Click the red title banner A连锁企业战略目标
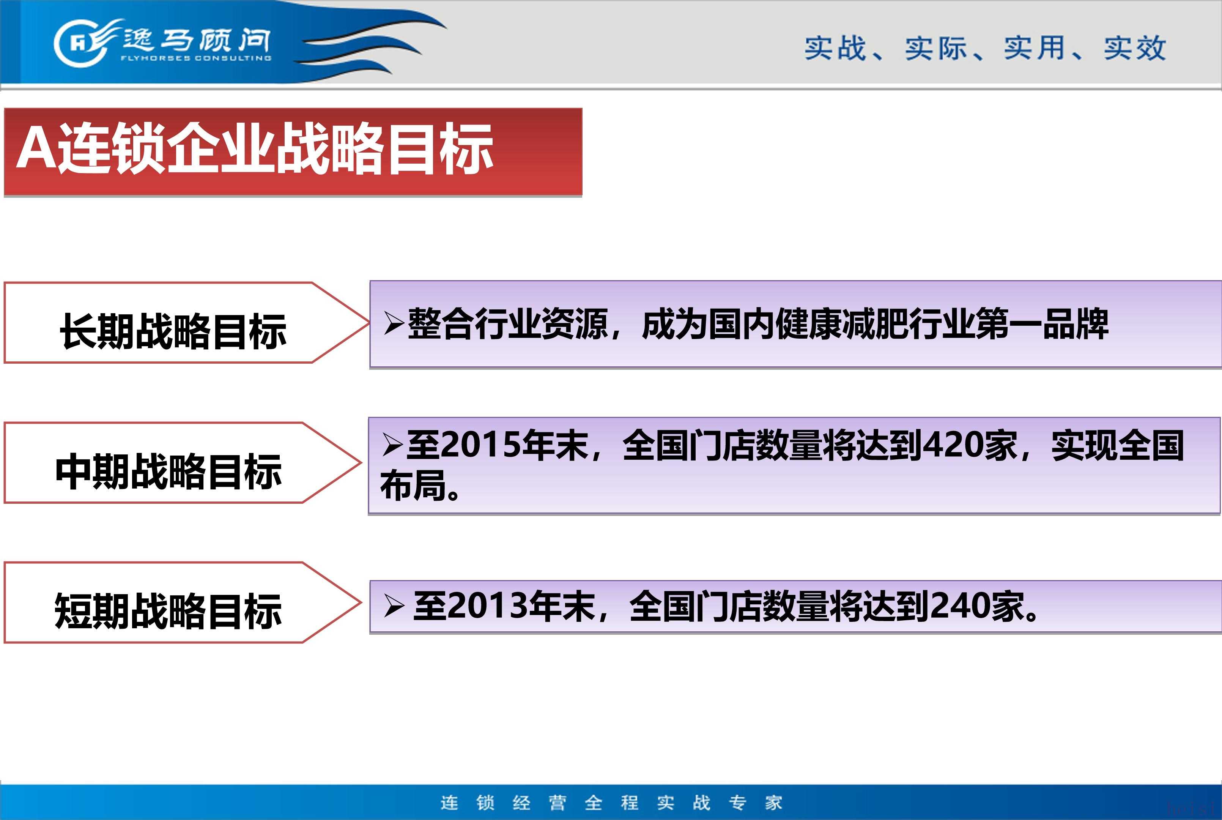1222x820 pixels. click(x=293, y=152)
